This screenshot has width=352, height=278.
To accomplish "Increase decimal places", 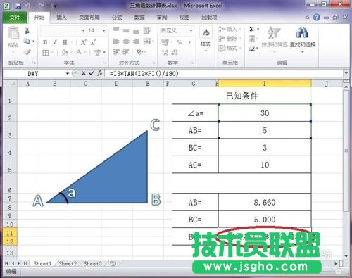I will (x=165, y=52).
